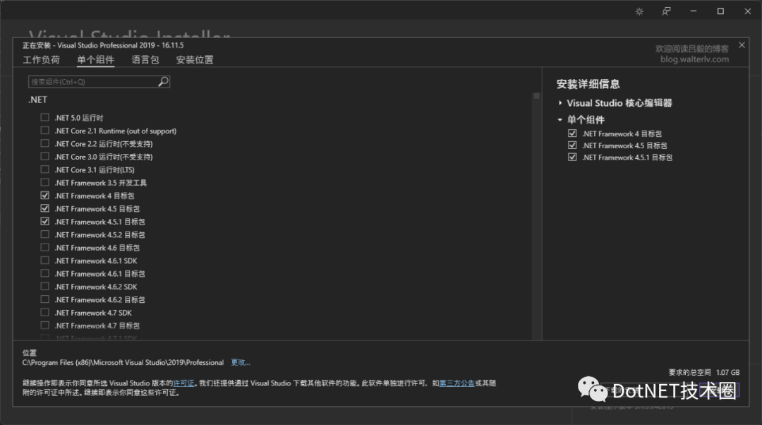Screen dimensions: 762x425
Task: Uncheck .NET Framework 4 目标包 in component list
Action: [x=44, y=196]
